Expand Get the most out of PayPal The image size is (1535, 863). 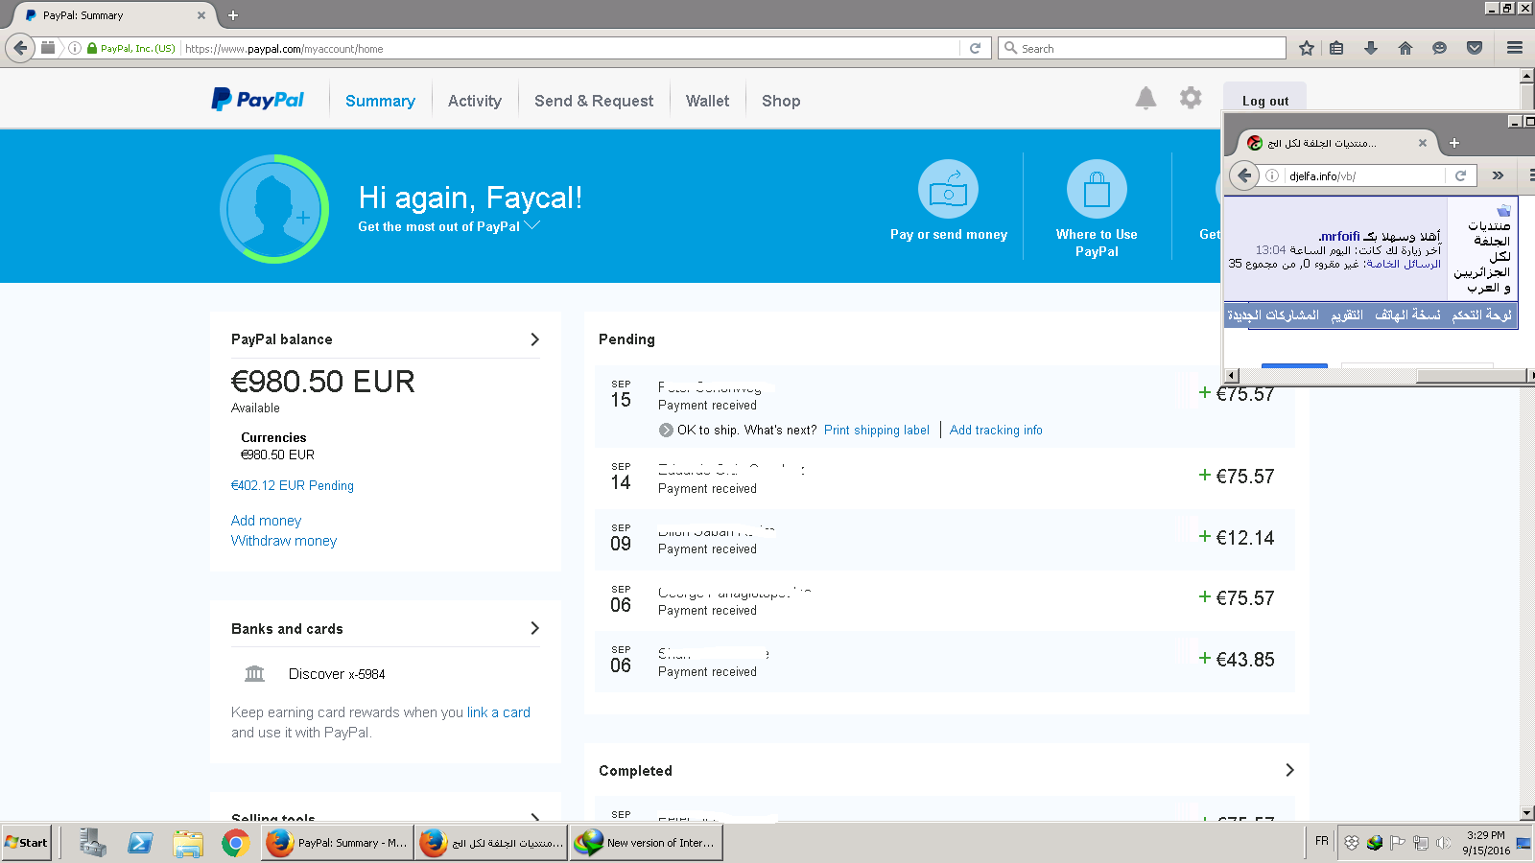(449, 226)
